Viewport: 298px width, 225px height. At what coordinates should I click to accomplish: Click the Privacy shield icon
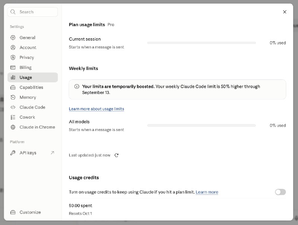click(13, 57)
